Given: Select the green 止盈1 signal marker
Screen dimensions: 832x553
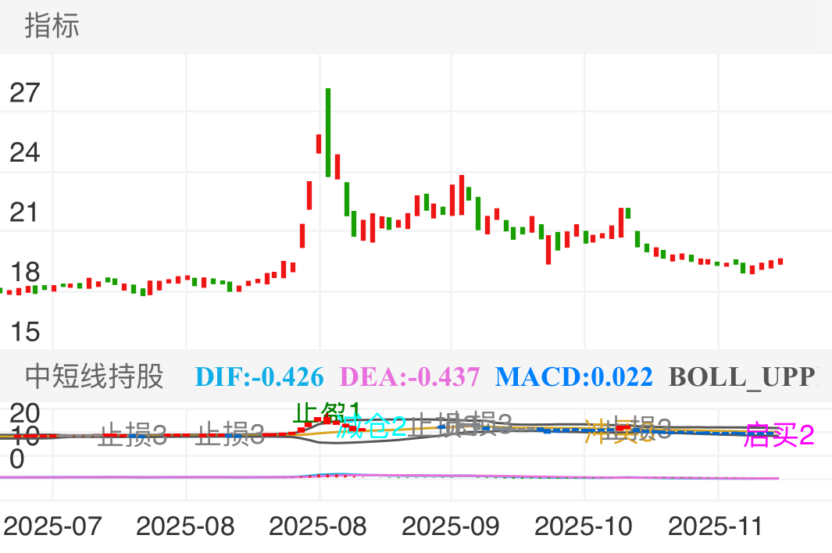Looking at the screenshot, I should click(327, 412).
